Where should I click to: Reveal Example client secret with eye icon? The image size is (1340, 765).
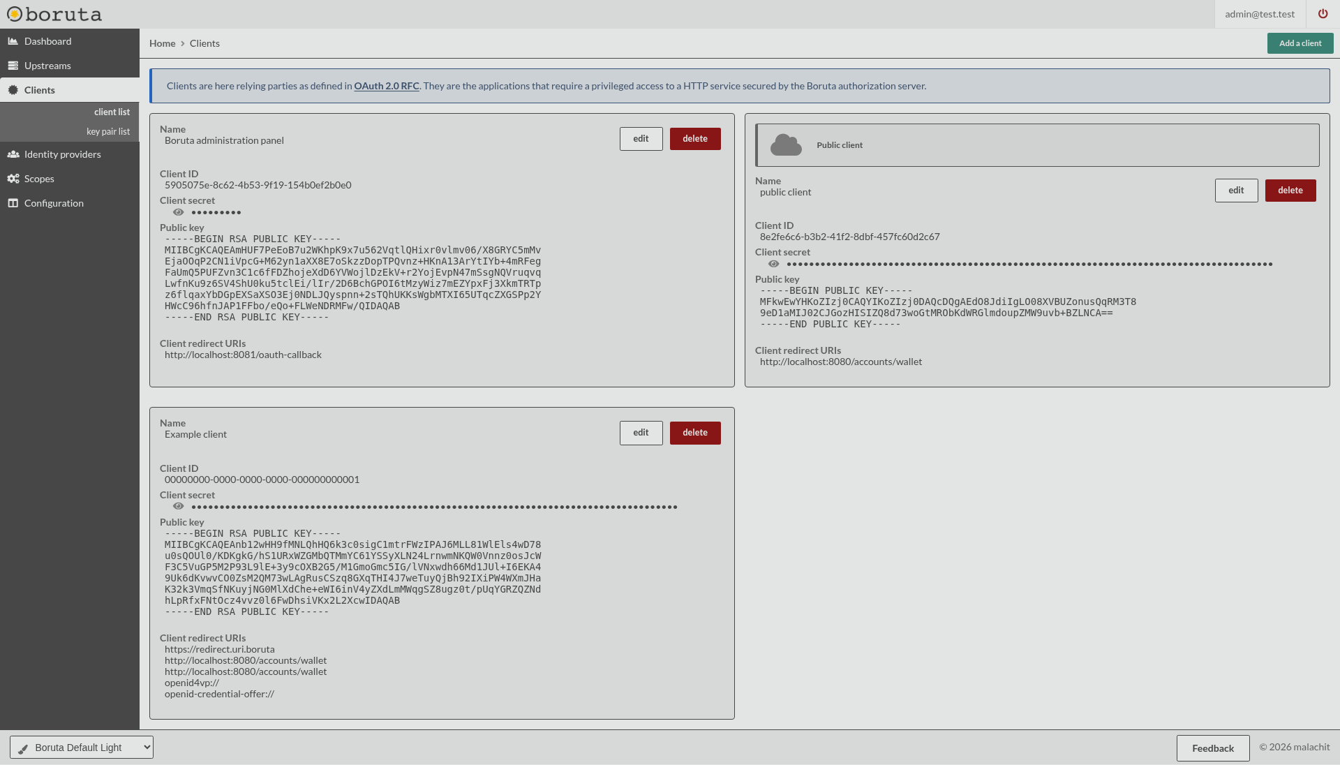pyautogui.click(x=179, y=507)
